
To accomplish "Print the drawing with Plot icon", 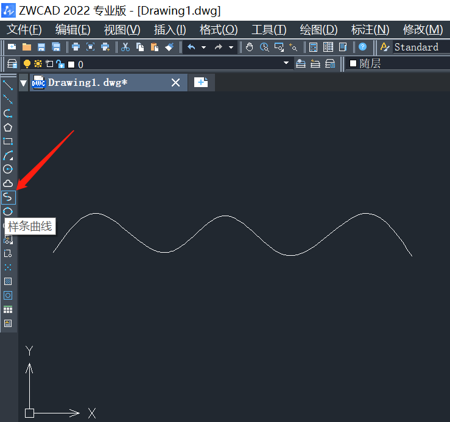I will tap(76, 47).
